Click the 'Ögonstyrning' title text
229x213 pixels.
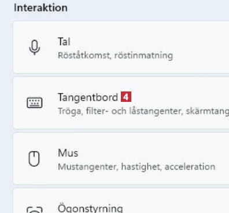(90, 208)
